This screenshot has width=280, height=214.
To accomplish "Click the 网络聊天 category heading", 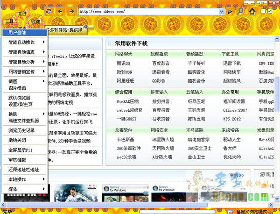I will [x=124, y=54].
